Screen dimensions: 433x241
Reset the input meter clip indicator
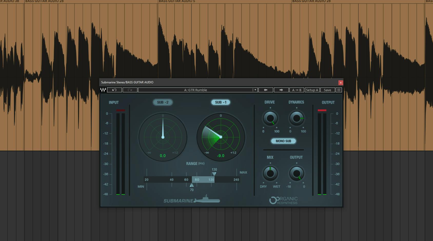(x=121, y=110)
